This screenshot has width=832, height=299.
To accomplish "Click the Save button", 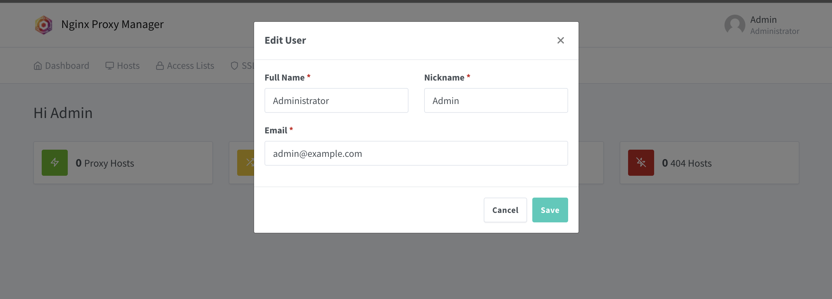I will (550, 210).
